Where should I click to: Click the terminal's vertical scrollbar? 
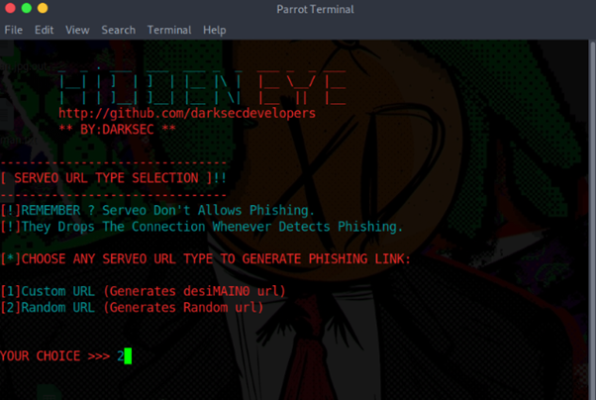[592, 220]
